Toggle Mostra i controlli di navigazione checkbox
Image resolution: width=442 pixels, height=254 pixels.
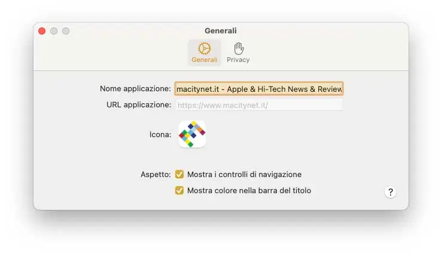pyautogui.click(x=179, y=174)
